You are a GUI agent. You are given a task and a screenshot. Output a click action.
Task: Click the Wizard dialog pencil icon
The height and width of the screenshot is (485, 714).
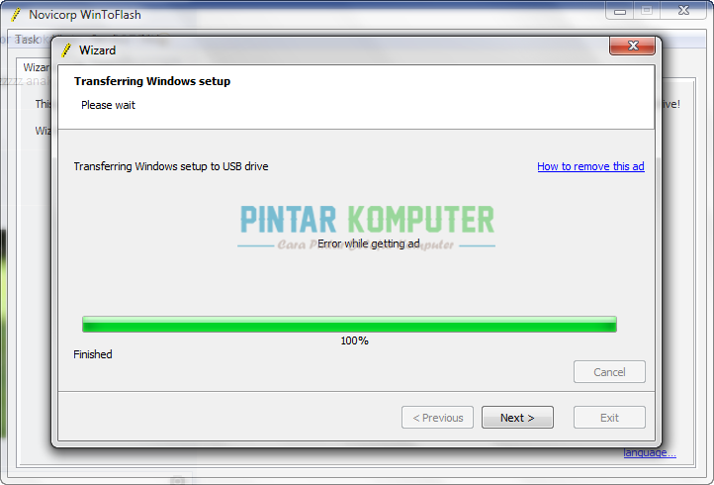click(66, 50)
